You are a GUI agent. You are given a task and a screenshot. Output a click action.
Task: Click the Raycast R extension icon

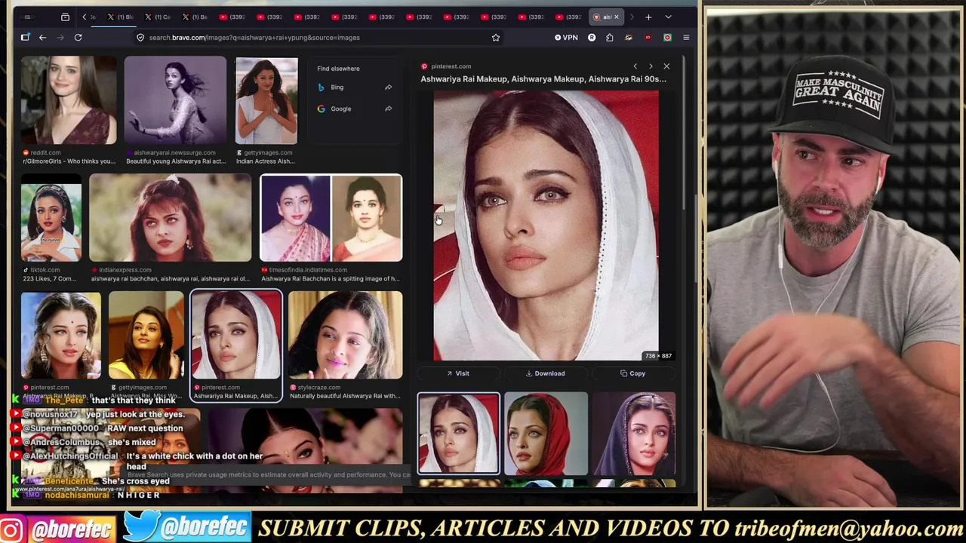click(592, 37)
